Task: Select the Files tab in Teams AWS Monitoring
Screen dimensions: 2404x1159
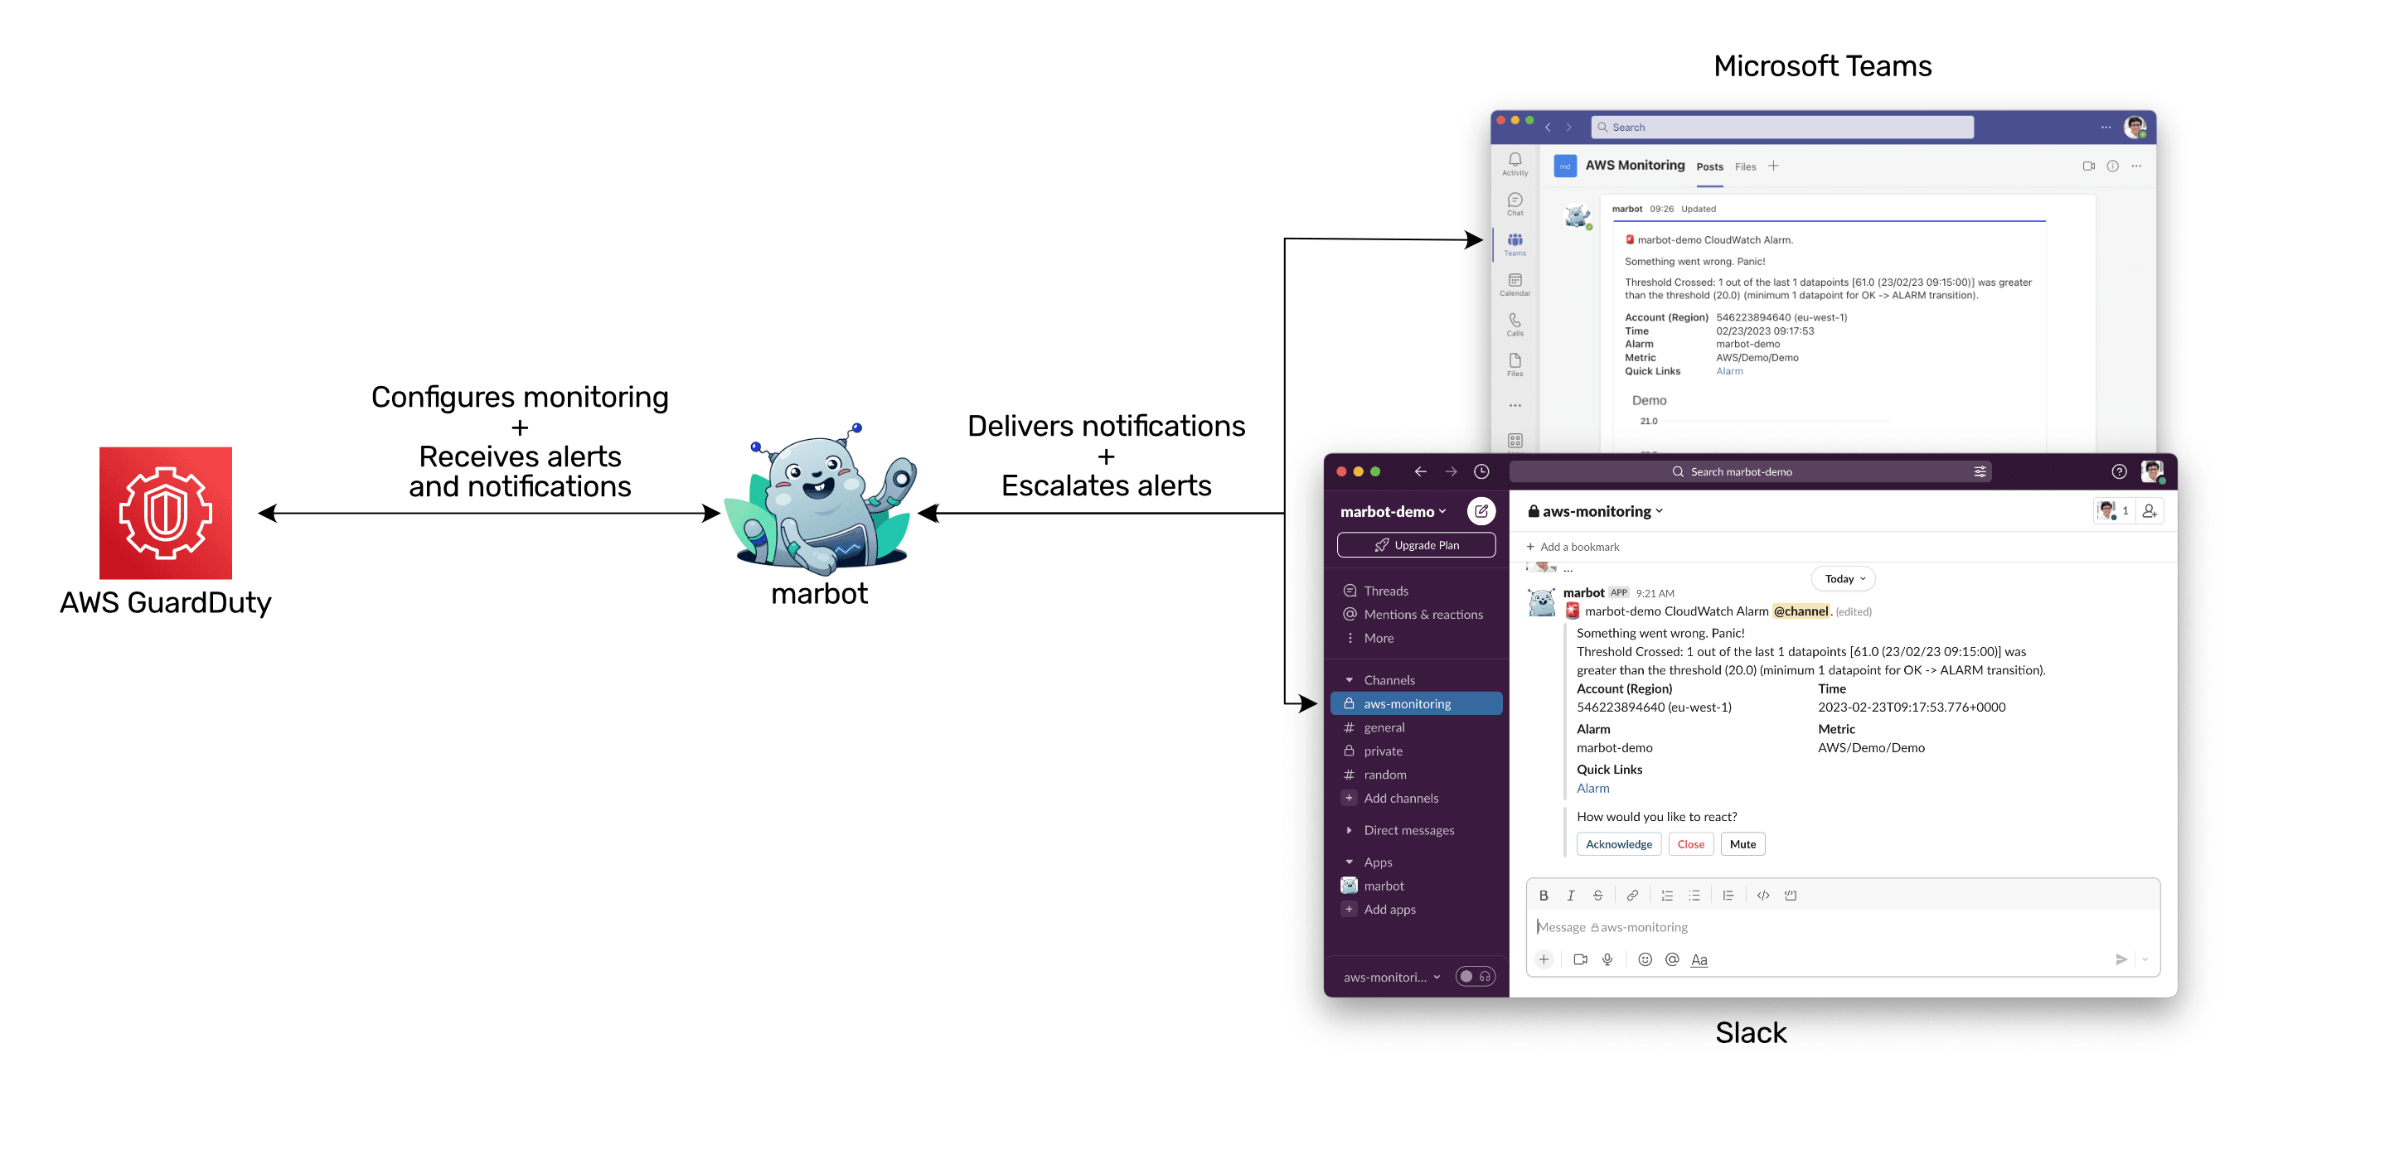Action: 1747,166
